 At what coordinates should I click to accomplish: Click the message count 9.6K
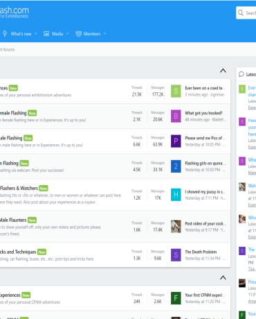[x=158, y=258]
